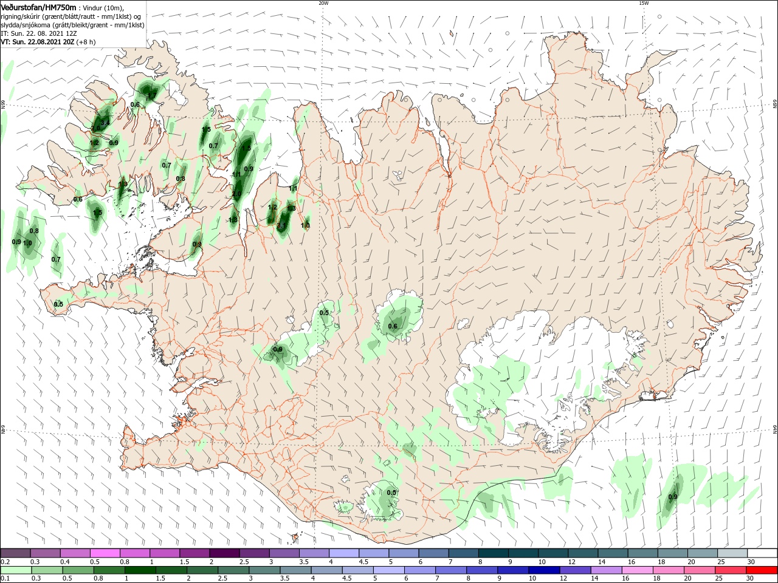The width and height of the screenshot is (778, 583).
Task: Click the slydda/snjókoma legend description line
Action: [72, 25]
